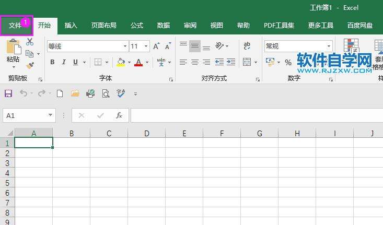Click the Undo arrow
The height and width of the screenshot is (225, 383).
click(x=24, y=93)
